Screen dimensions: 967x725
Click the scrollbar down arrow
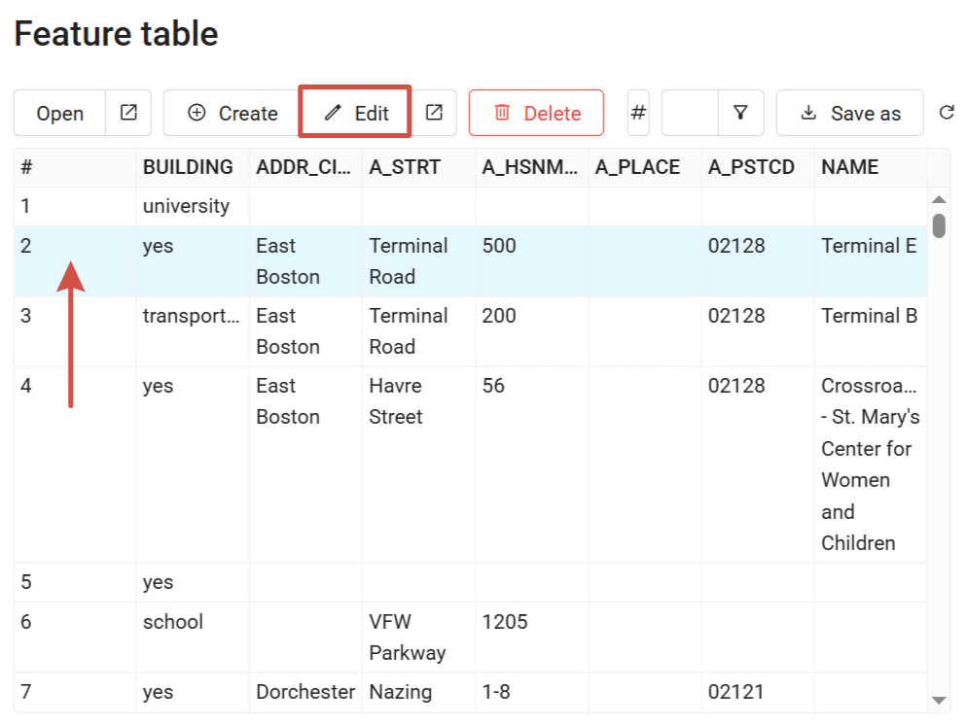(x=939, y=700)
